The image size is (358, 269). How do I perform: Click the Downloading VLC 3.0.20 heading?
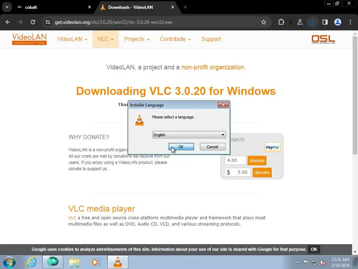(176, 91)
